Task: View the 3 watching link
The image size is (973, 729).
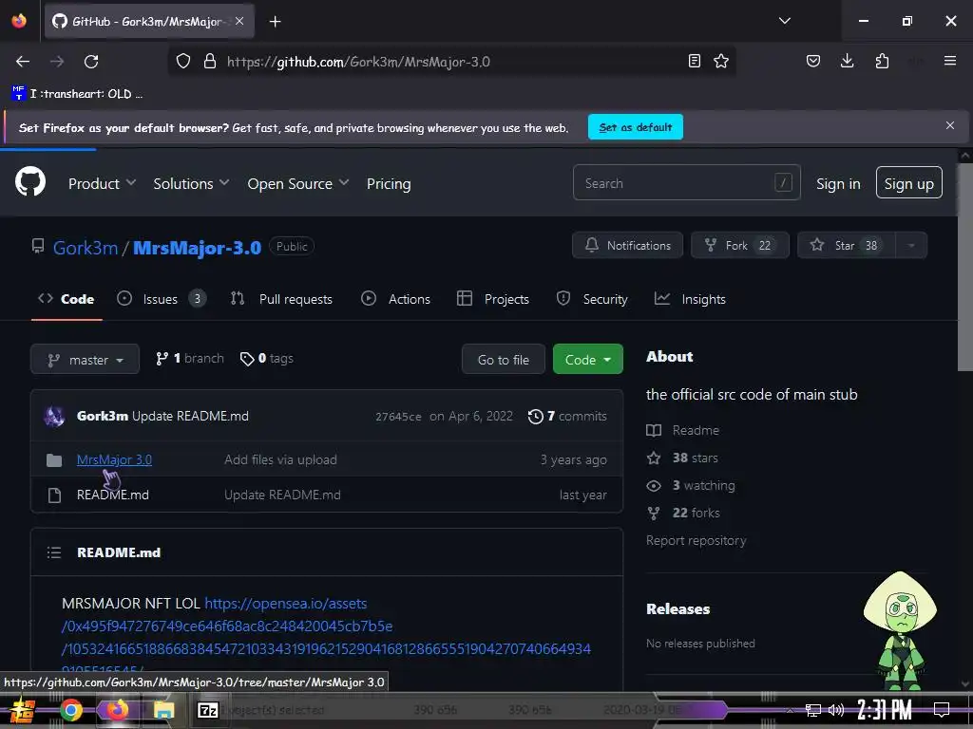Action: (690, 485)
